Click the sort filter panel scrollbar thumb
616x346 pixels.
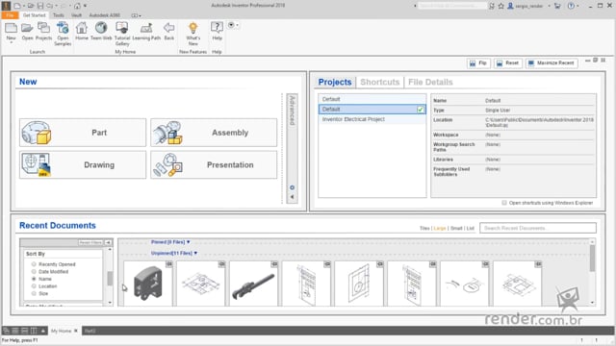110,278
